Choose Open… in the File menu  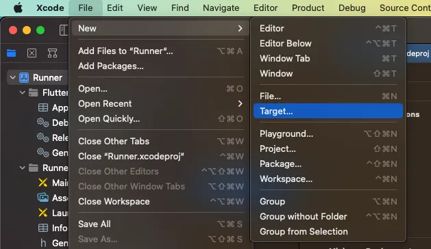tap(160, 89)
